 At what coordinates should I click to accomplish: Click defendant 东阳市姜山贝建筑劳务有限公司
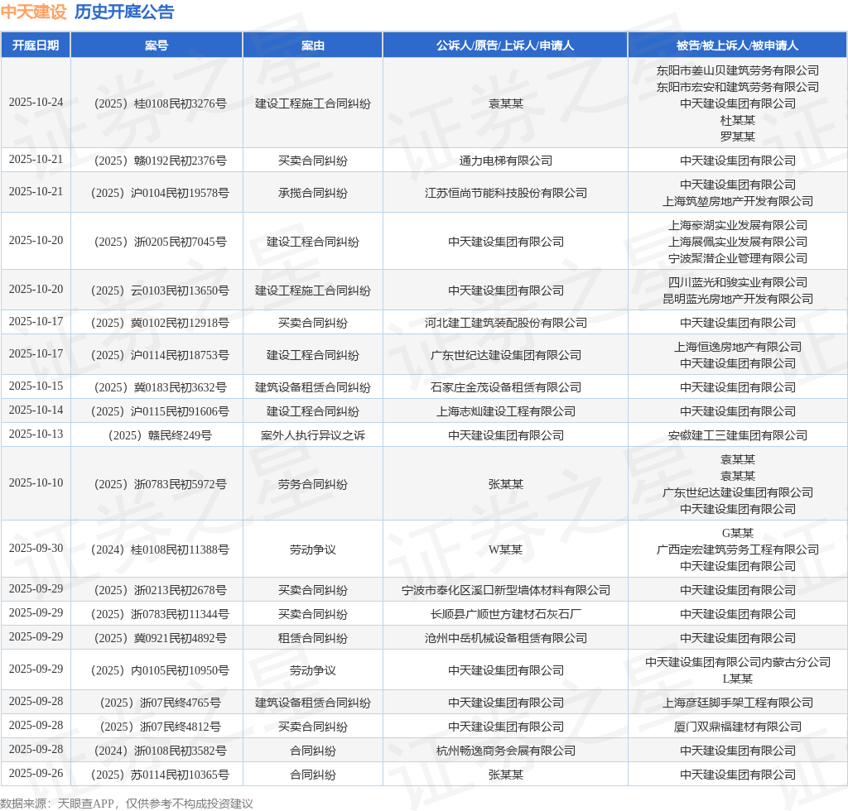point(738,70)
